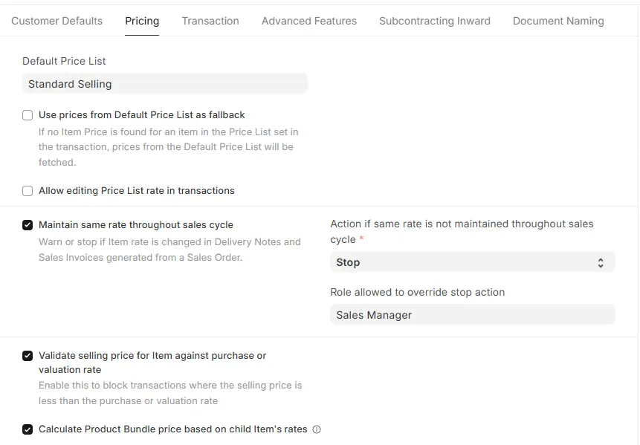Click the Role allowed to override stop action label
The image size is (640, 445).
click(x=418, y=292)
